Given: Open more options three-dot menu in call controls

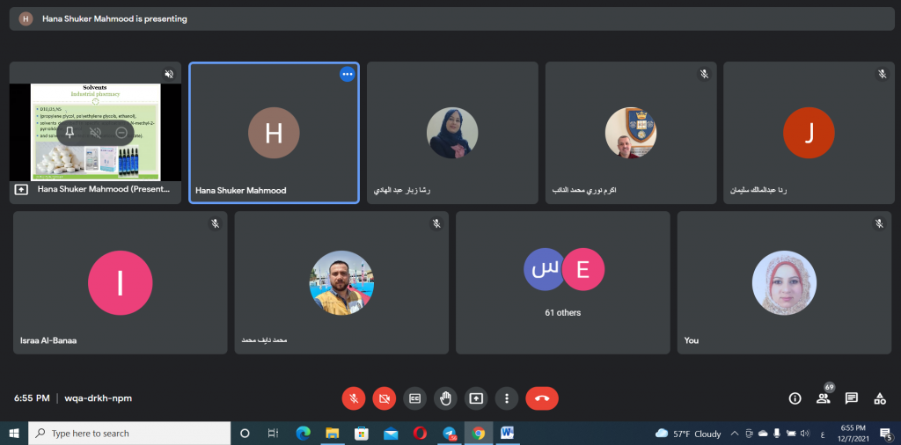Looking at the screenshot, I should pos(507,398).
